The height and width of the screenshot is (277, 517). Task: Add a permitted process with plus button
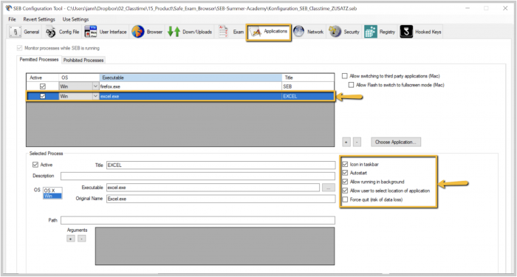tap(346, 143)
